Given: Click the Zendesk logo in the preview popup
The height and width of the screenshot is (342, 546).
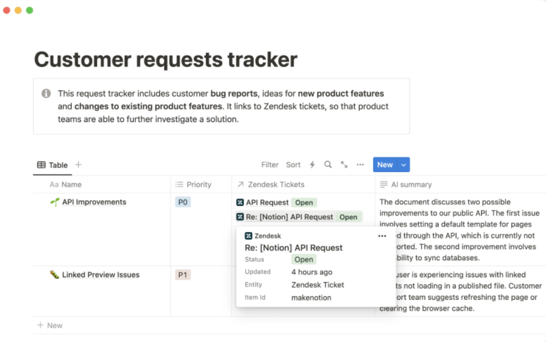Looking at the screenshot, I should coord(248,236).
